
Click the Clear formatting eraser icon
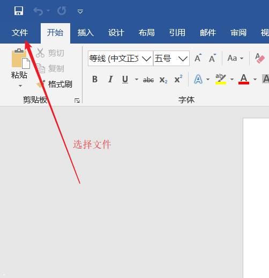coord(259,58)
